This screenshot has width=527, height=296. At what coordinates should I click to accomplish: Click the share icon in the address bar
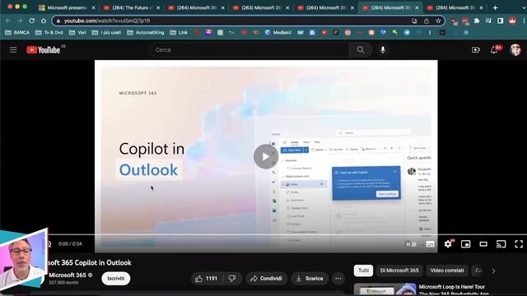coord(427,21)
